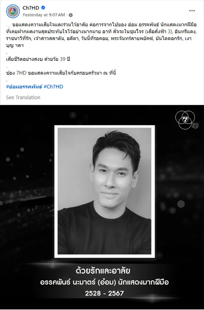Click the name caption under the portrait
Image resolution: width=204 pixels, height=310 pixels.
104,282
